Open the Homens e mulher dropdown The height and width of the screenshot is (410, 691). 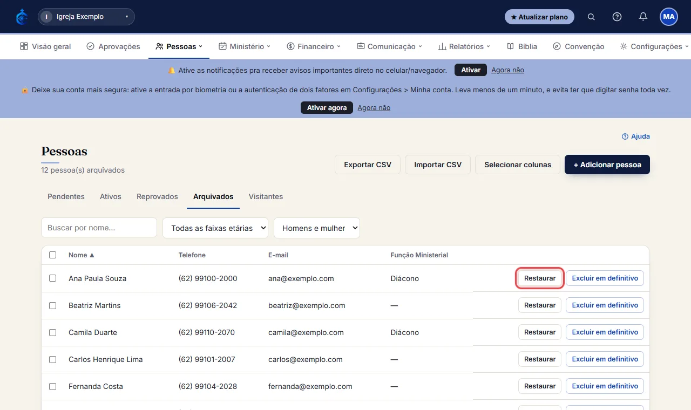(317, 228)
